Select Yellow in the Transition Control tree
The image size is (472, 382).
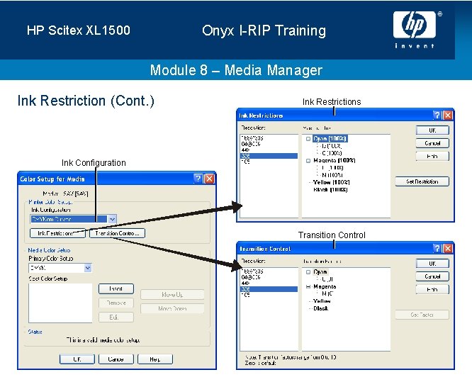pyautogui.click(x=322, y=301)
